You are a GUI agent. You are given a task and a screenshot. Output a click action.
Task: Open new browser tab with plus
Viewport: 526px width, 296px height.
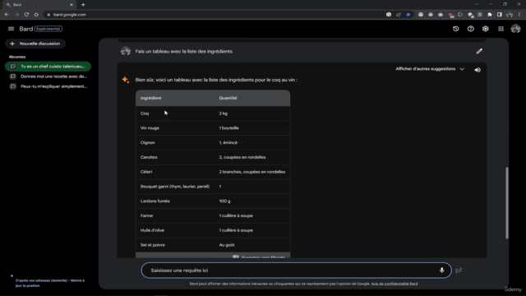[x=83, y=5]
